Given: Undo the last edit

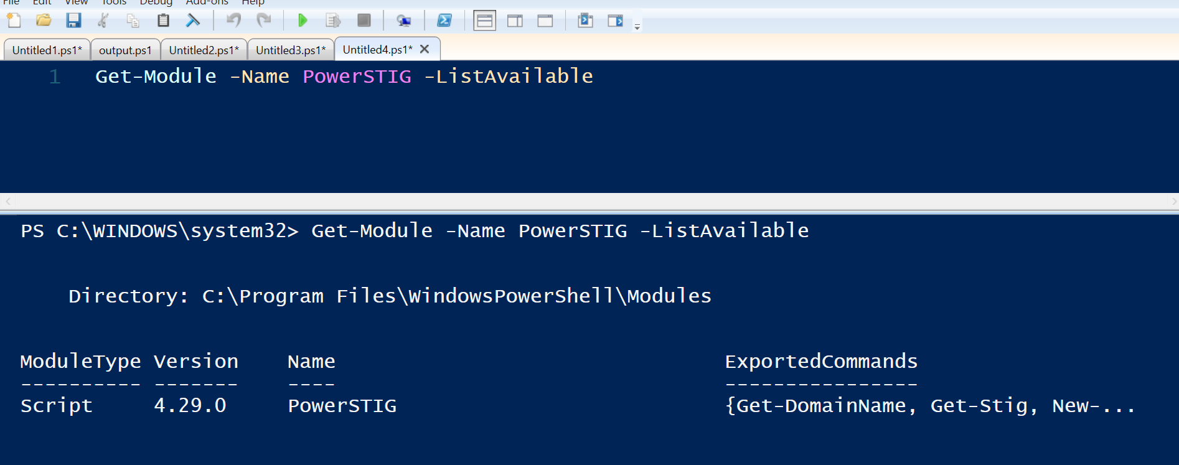Looking at the screenshot, I should click(x=234, y=20).
